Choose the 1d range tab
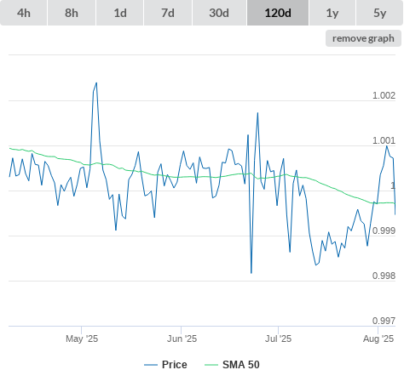 tap(120, 13)
